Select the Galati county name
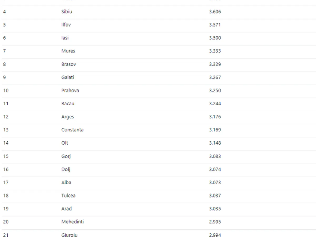Viewport: 316px width, 237px height. (x=68, y=77)
